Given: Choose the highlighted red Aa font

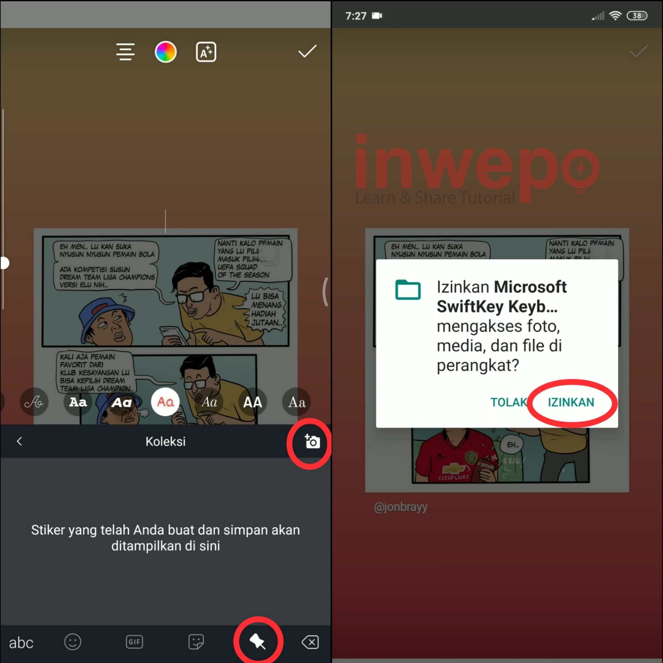Looking at the screenshot, I should (165, 402).
